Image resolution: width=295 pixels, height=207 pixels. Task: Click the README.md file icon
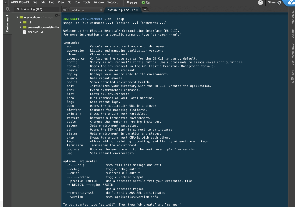pos(25,32)
